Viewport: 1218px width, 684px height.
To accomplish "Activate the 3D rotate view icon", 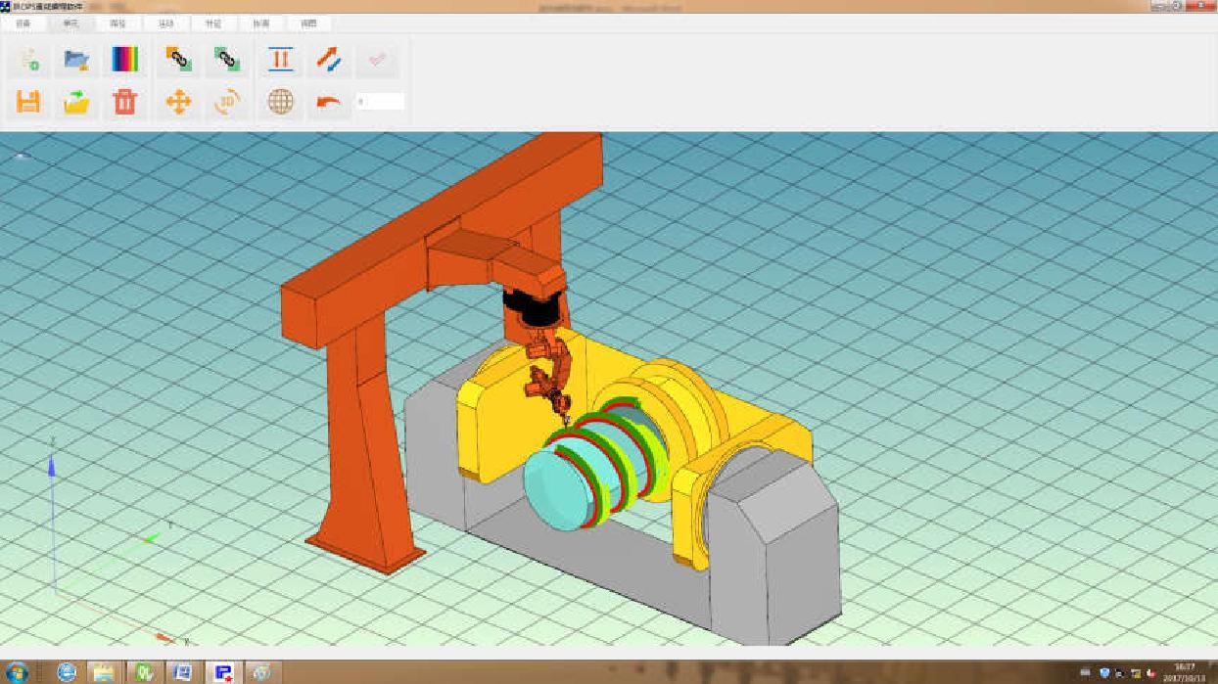I will pyautogui.click(x=227, y=102).
